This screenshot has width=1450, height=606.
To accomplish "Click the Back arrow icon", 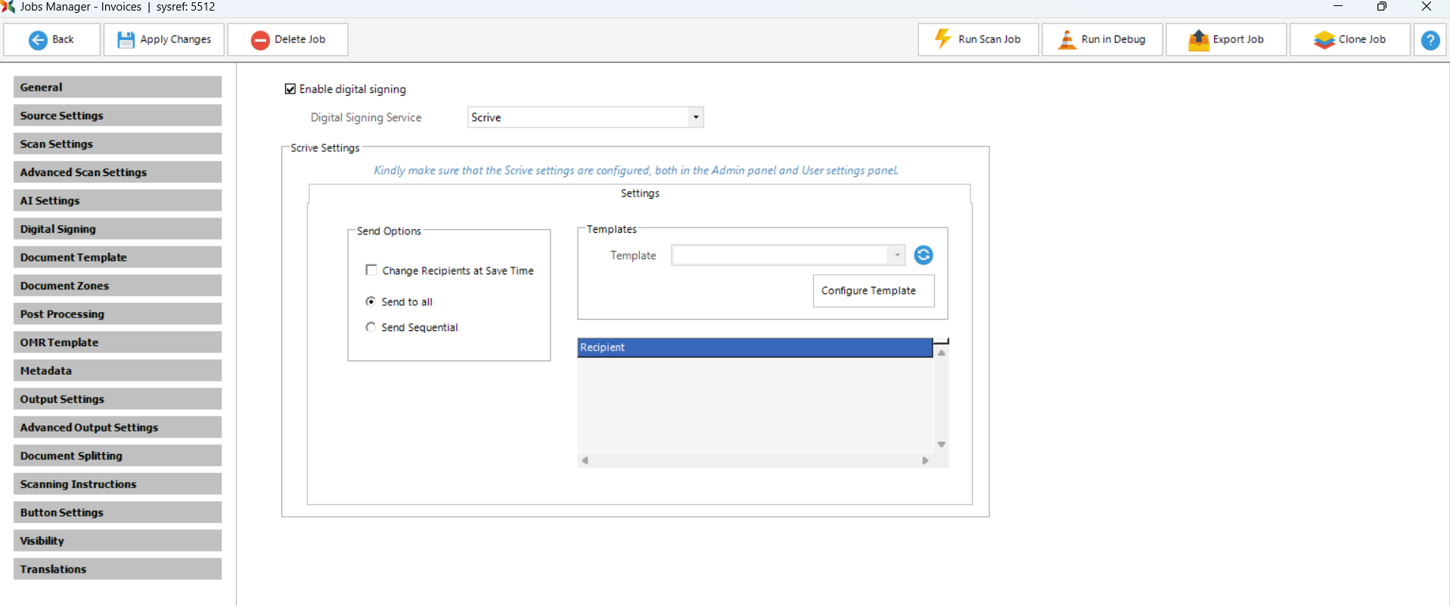I will click(x=38, y=40).
